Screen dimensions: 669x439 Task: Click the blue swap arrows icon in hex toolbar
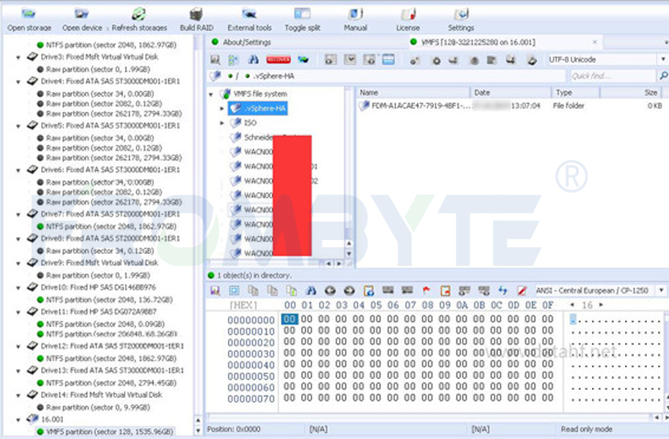503,290
